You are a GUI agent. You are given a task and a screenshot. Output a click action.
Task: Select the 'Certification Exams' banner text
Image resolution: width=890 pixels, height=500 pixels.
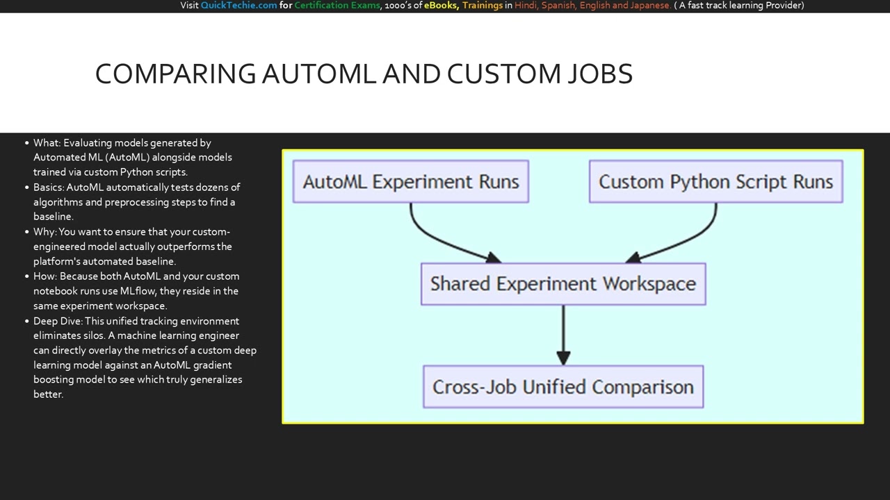337,6
